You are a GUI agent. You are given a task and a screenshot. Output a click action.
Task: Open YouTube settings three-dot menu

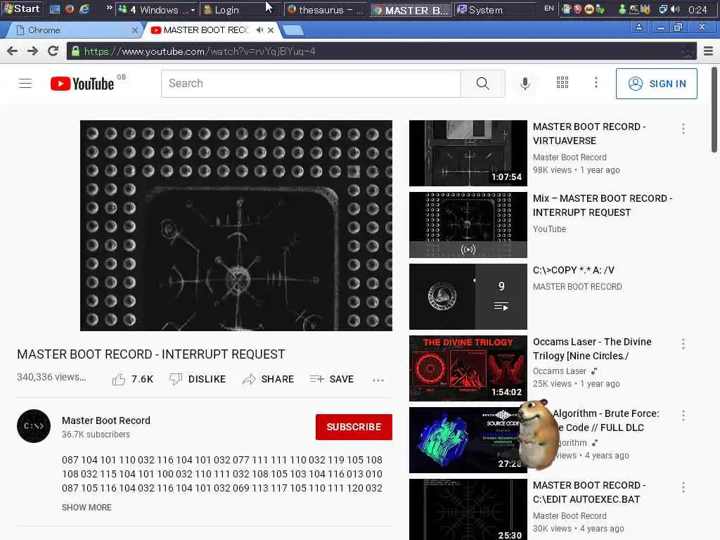pyautogui.click(x=596, y=83)
